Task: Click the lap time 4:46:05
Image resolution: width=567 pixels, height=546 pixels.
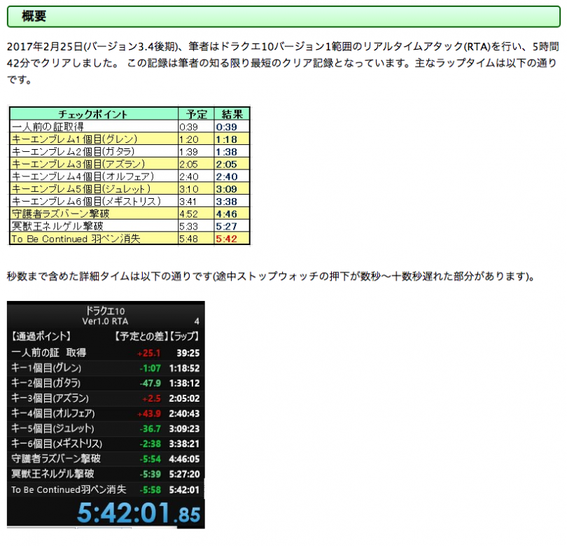Action: tap(184, 459)
